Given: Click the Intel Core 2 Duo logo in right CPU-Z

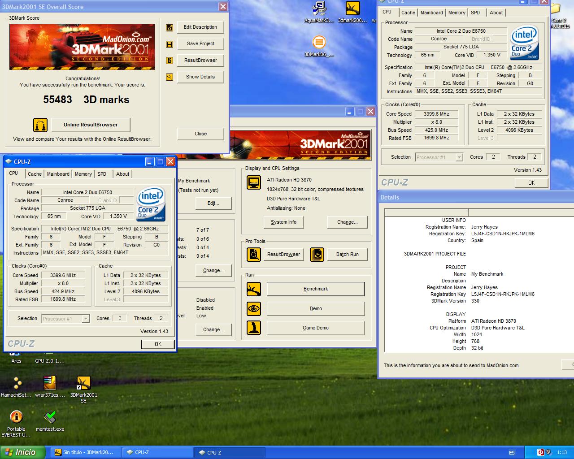Looking at the screenshot, I should point(524,43).
